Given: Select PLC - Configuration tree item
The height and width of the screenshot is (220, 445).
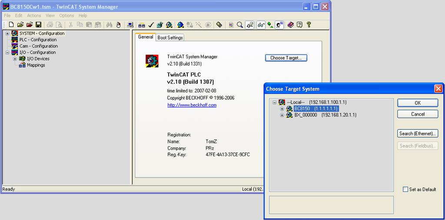Looking at the screenshot, I should (x=38, y=39).
